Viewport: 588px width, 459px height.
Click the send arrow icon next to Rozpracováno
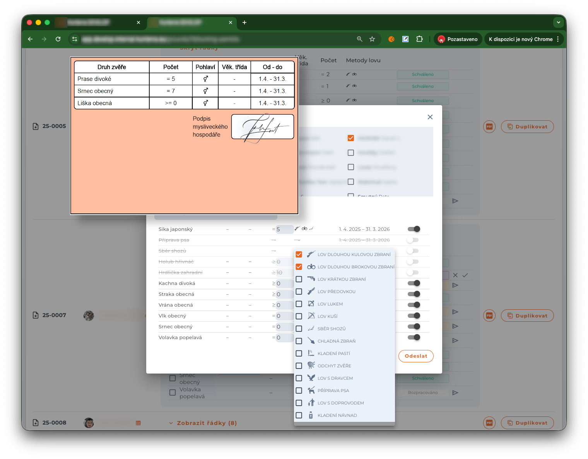coord(455,392)
